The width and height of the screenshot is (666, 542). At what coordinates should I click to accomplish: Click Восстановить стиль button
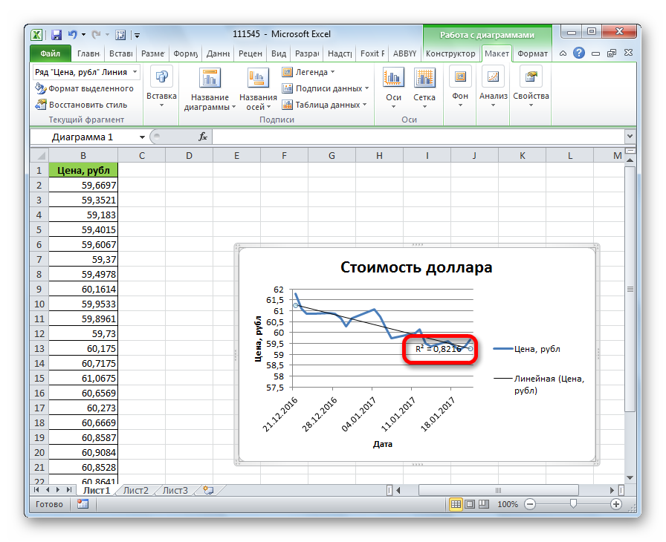(83, 105)
